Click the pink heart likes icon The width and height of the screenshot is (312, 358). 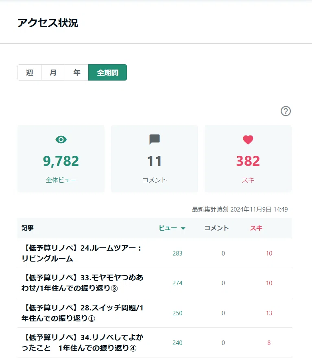tap(248, 140)
